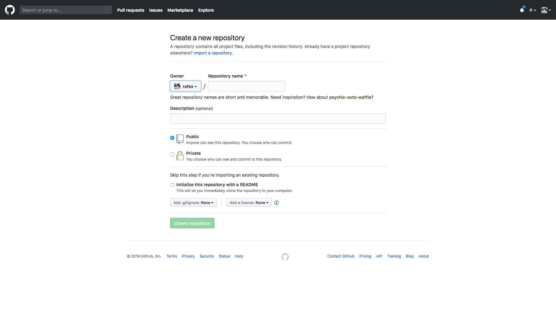Open the notifications bell
Screen dimensions: 556x324
(x=521, y=10)
